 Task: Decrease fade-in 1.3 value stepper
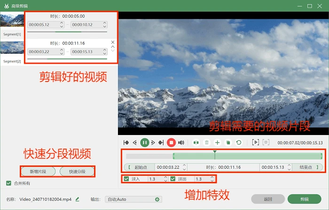[x=165, y=180]
